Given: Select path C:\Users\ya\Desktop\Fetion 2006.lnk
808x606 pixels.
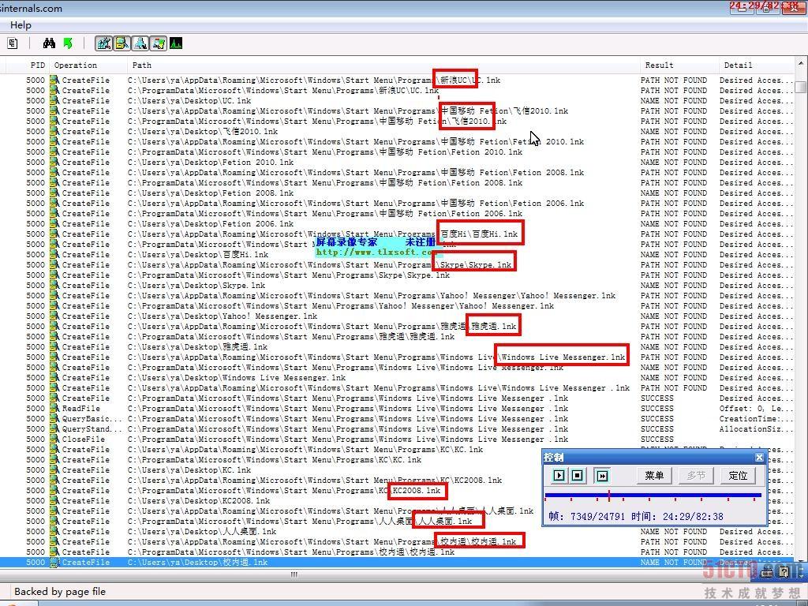Looking at the screenshot, I should coord(210,224).
